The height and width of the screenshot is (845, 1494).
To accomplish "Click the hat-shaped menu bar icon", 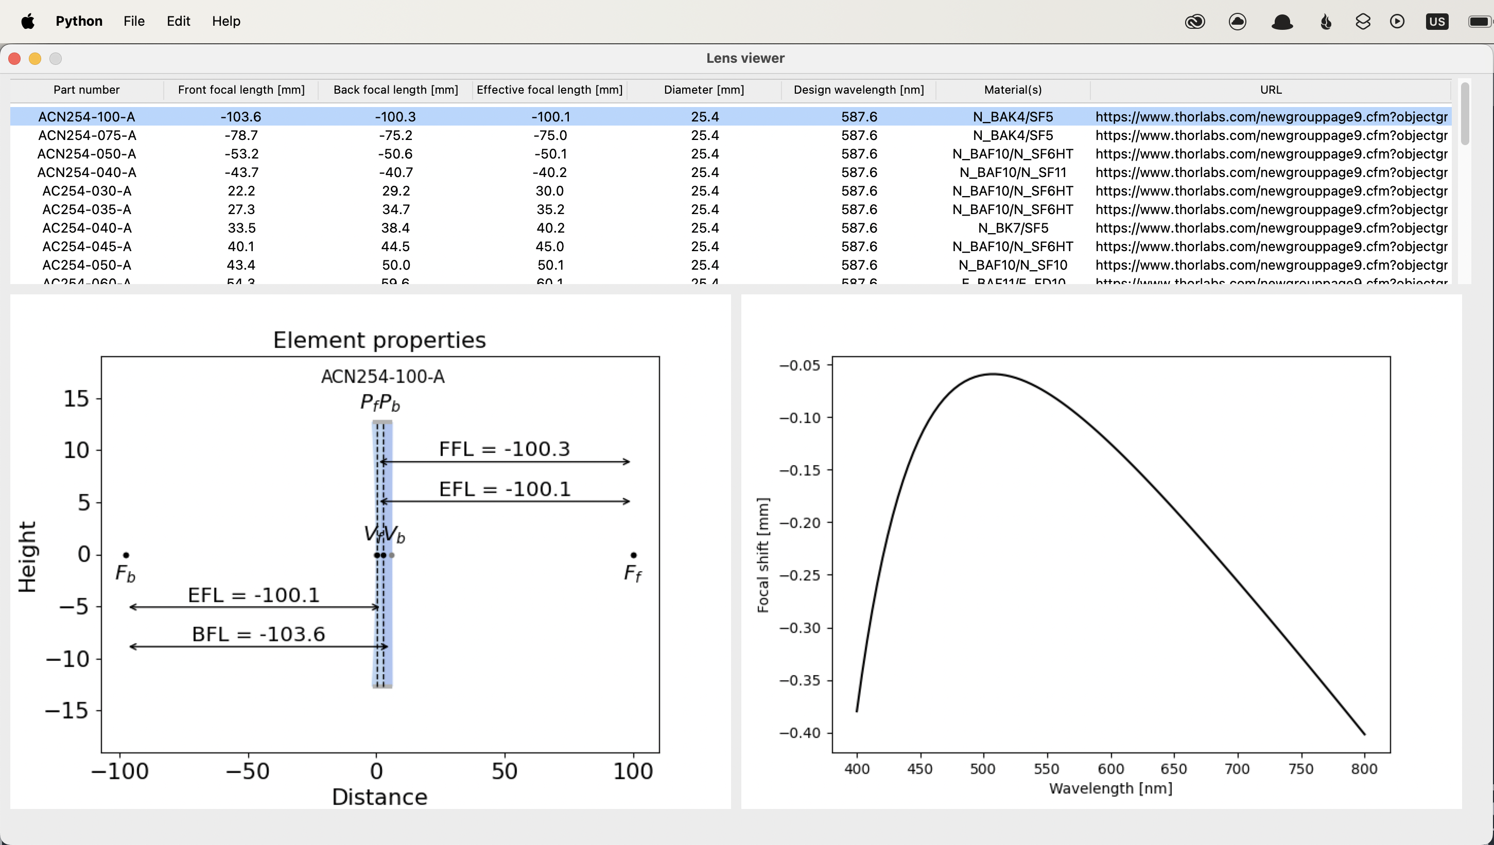I will coord(1281,22).
